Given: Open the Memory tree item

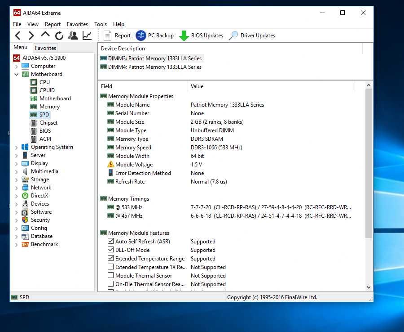Looking at the screenshot, I should (x=49, y=107).
